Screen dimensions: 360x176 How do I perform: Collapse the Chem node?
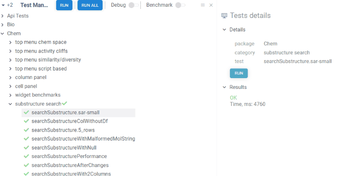[x=3, y=34]
